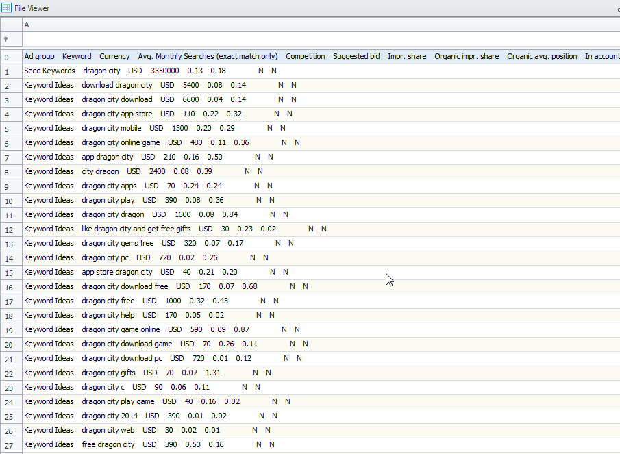The width and height of the screenshot is (620, 454).
Task: Select the 'dragon city pc' cell with 0.26 bid
Action: click(321, 257)
